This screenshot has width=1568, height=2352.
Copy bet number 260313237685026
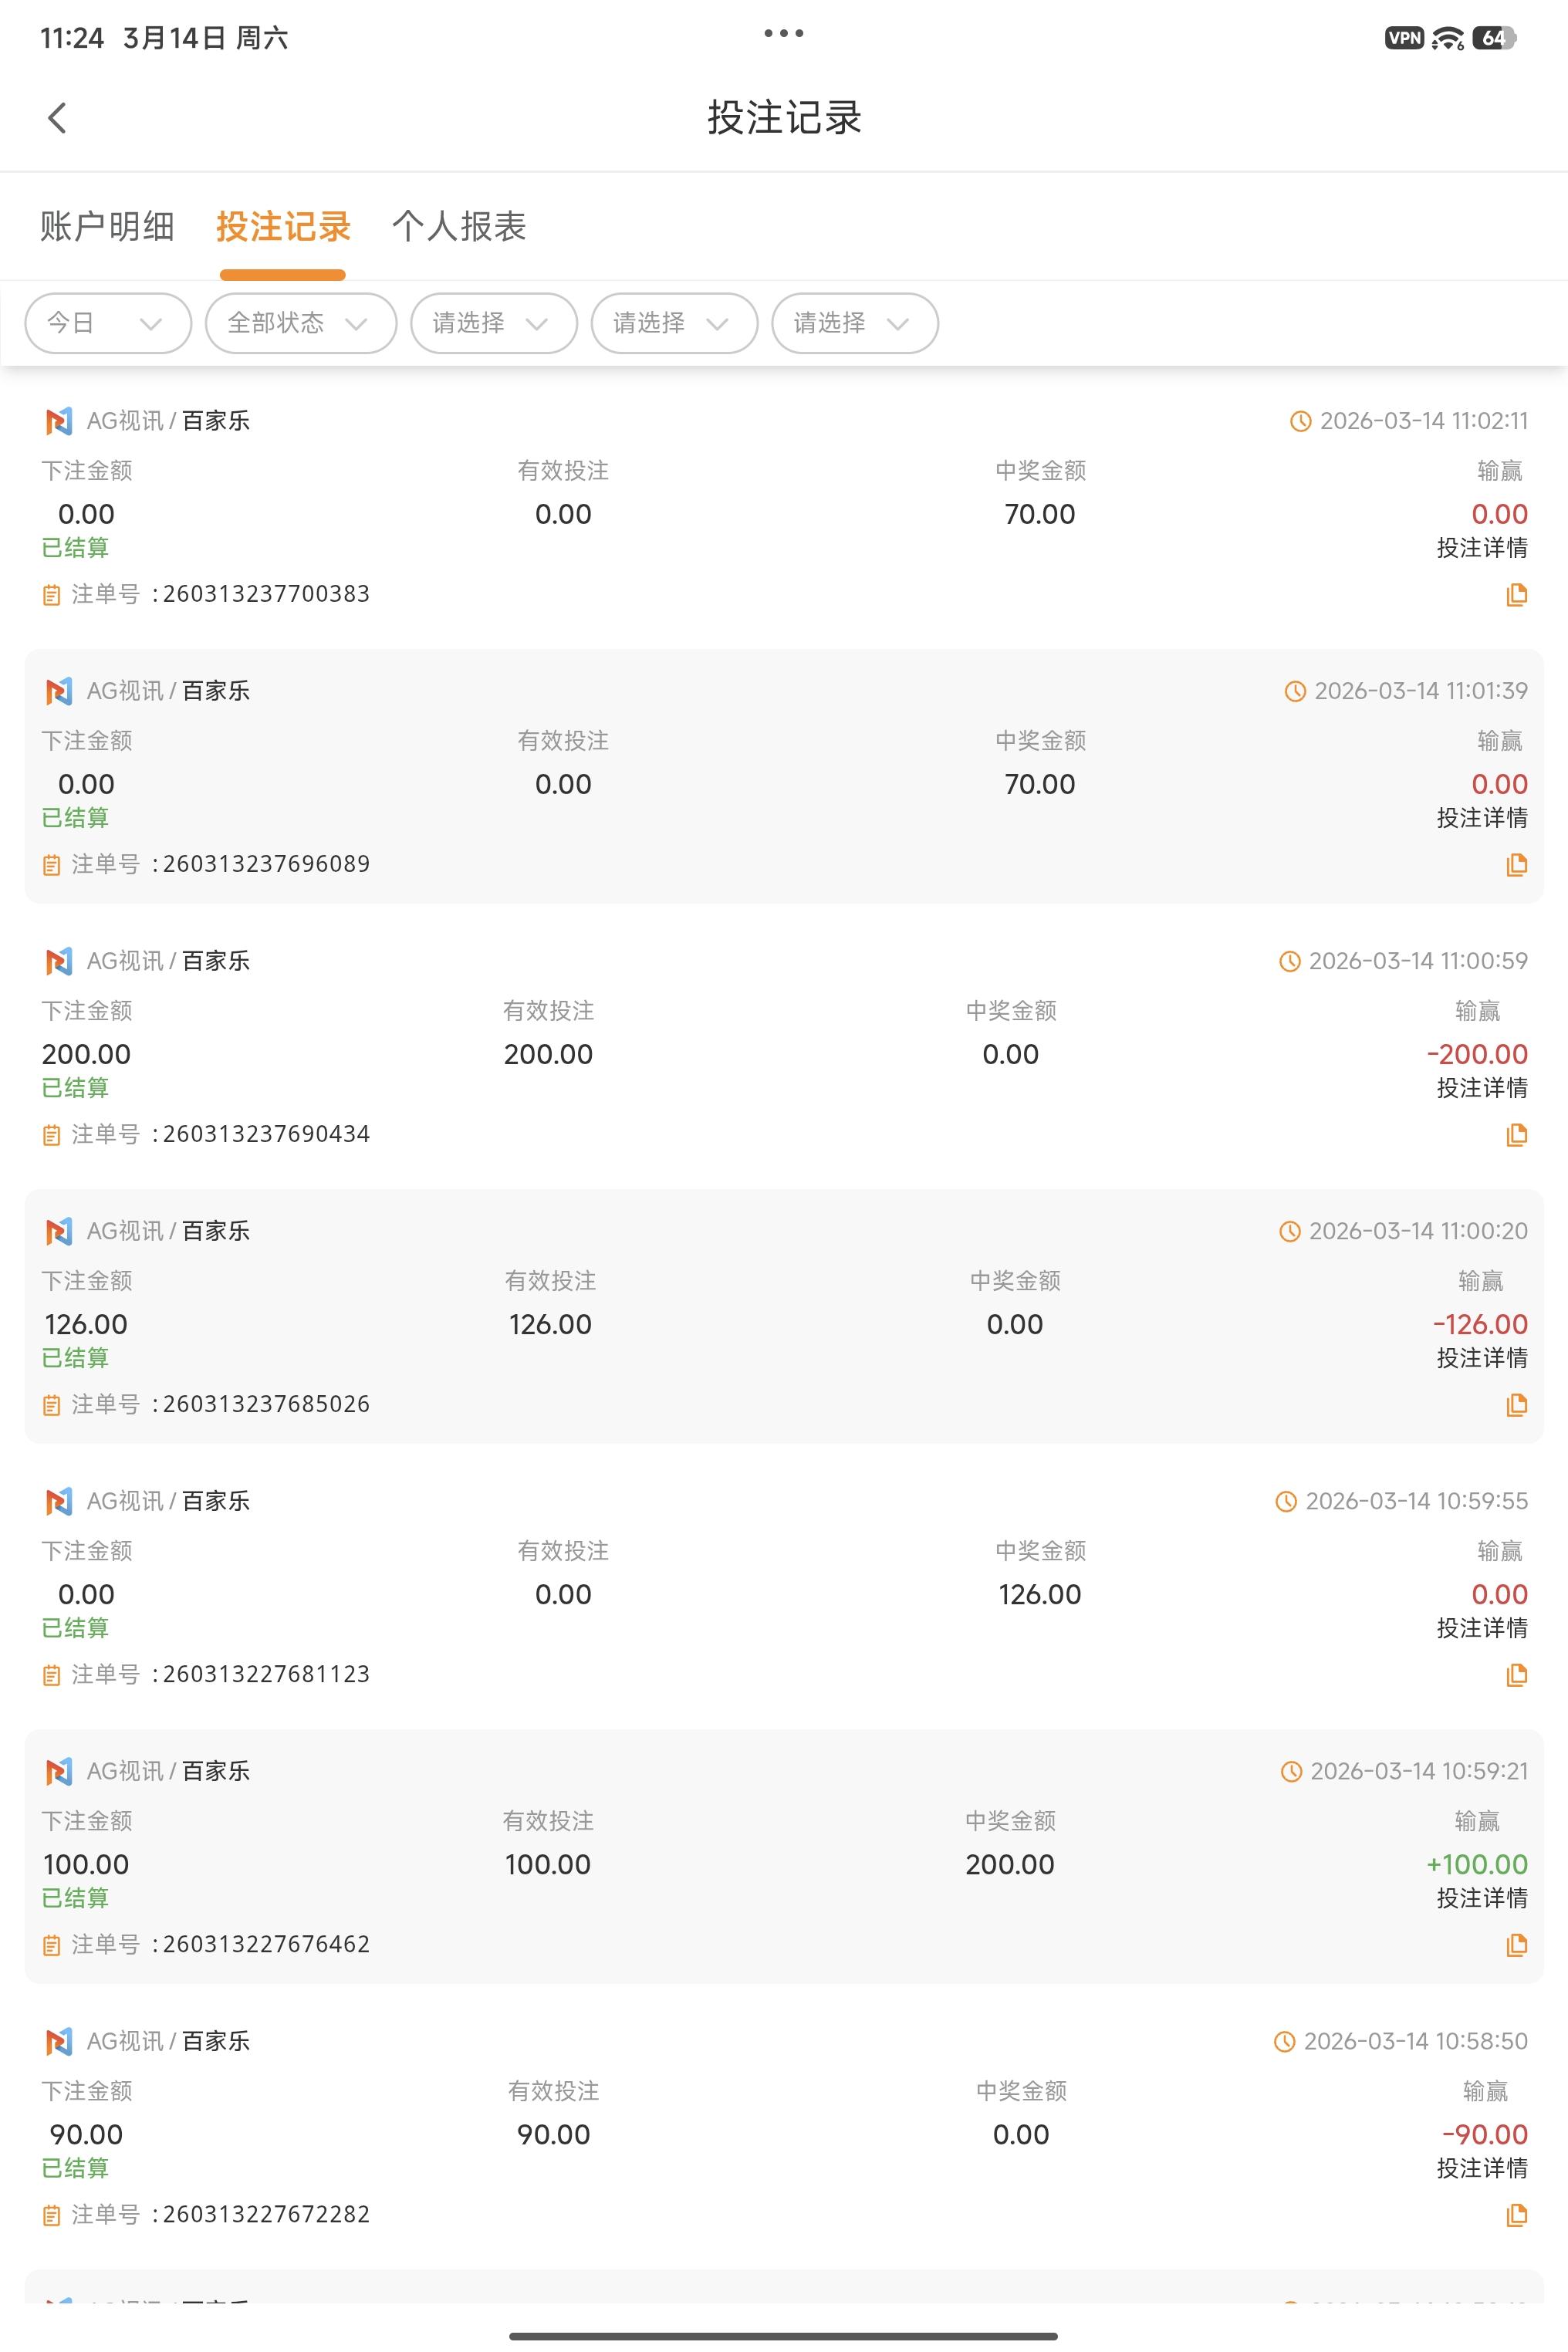[x=1516, y=1405]
